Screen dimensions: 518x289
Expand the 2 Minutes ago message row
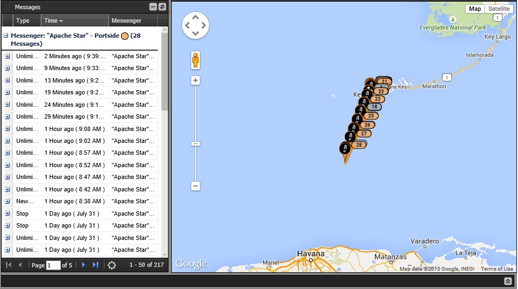7,57
